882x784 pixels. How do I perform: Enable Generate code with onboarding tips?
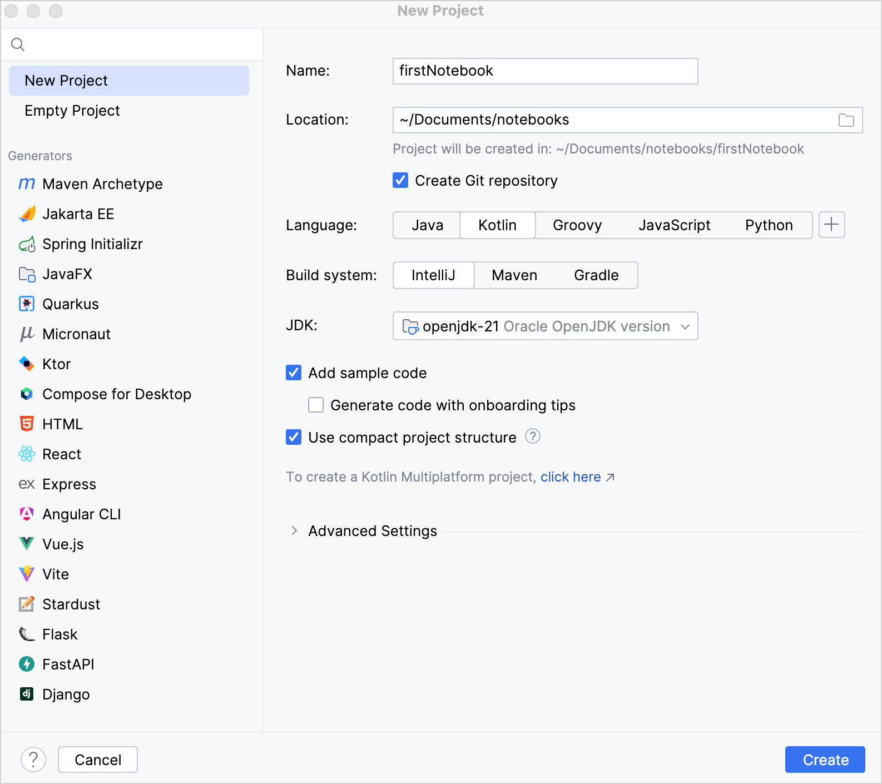316,405
